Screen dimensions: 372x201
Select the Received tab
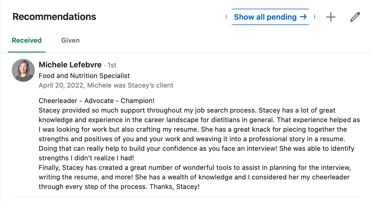[26, 40]
